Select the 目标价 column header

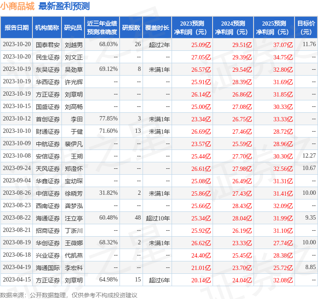[x=306, y=28]
